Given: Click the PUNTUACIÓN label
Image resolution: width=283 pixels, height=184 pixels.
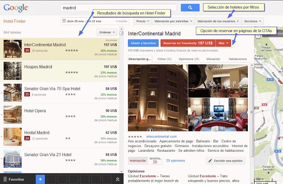Looking at the screenshot, I should tap(138, 161).
